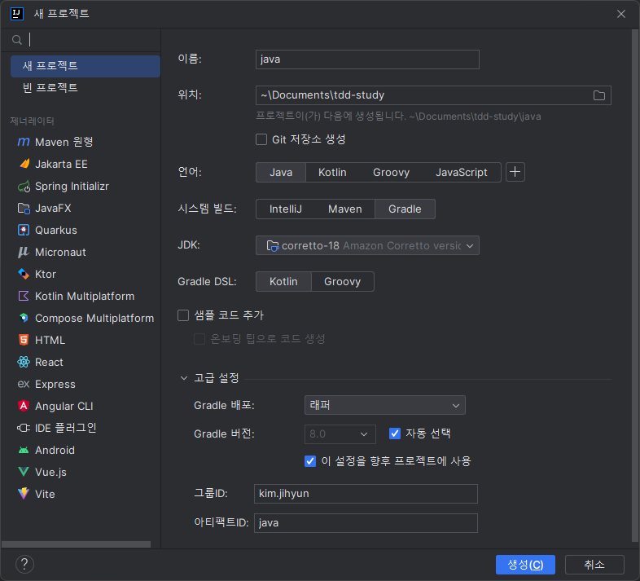The width and height of the screenshot is (640, 581).
Task: Select the Kotlin Multiplatform generator label
Action: click(x=85, y=297)
